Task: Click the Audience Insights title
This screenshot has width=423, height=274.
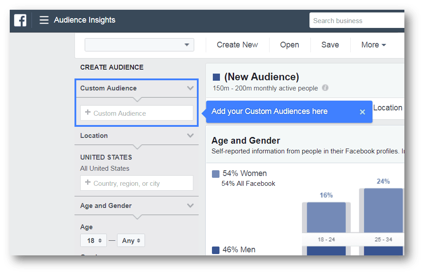Action: [84, 20]
